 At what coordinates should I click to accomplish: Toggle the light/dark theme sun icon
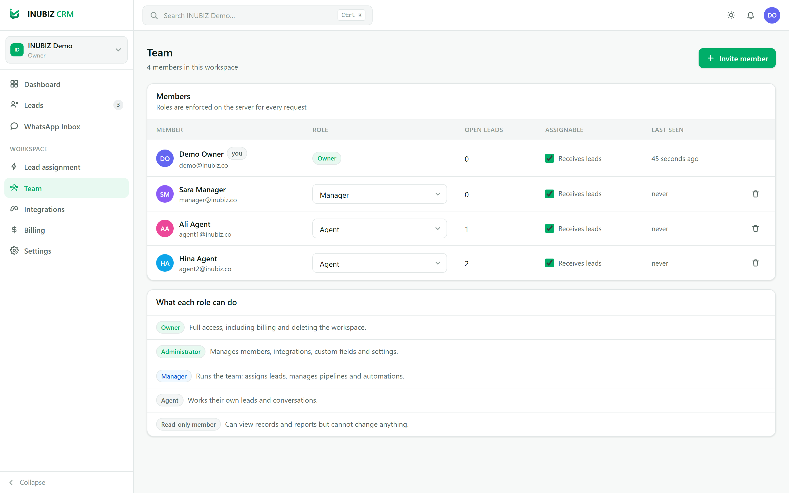click(x=731, y=15)
